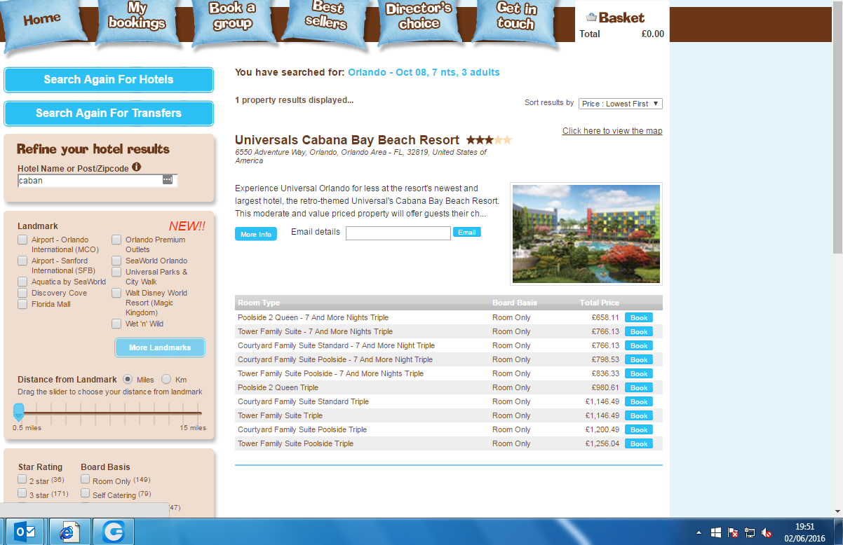Open the Director's choice tab
Screen dimensions: 843x545
pyautogui.click(x=419, y=21)
